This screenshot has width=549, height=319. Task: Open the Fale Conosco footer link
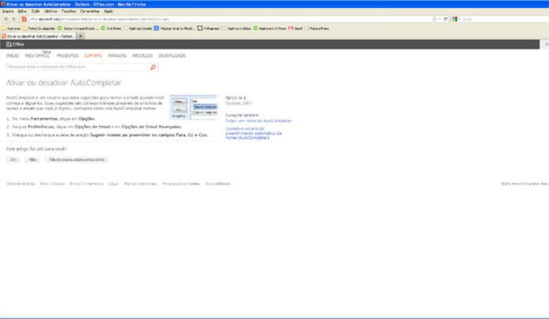53,184
